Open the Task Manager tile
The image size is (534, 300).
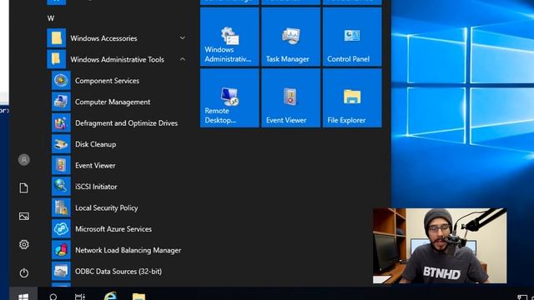291,37
